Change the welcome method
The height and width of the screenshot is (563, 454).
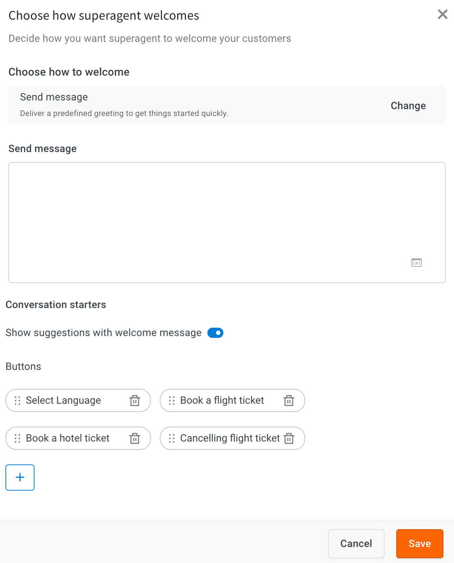pos(408,105)
